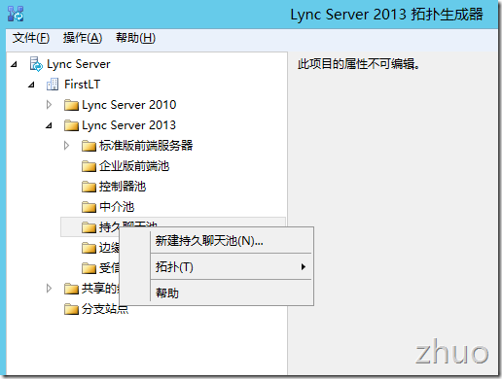Click the 此项目的属性不可编辑 message text
Image resolution: width=502 pixels, height=379 pixels.
(359, 64)
